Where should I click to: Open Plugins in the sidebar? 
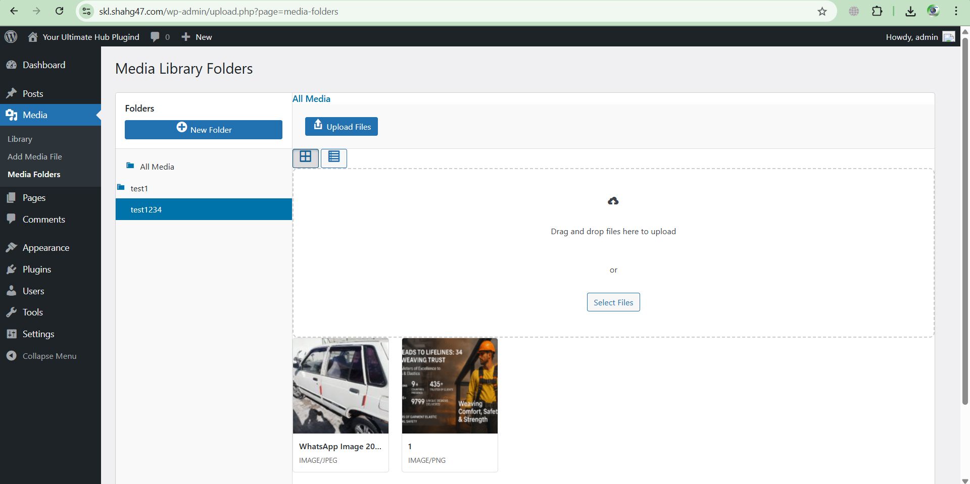(36, 270)
